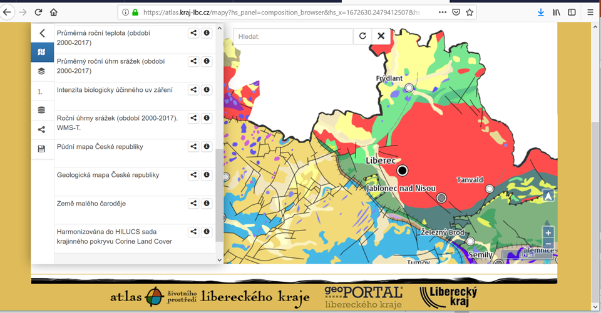Open the atlas životního prostředí logo link
Screen dimensions: 601x313
point(210,297)
